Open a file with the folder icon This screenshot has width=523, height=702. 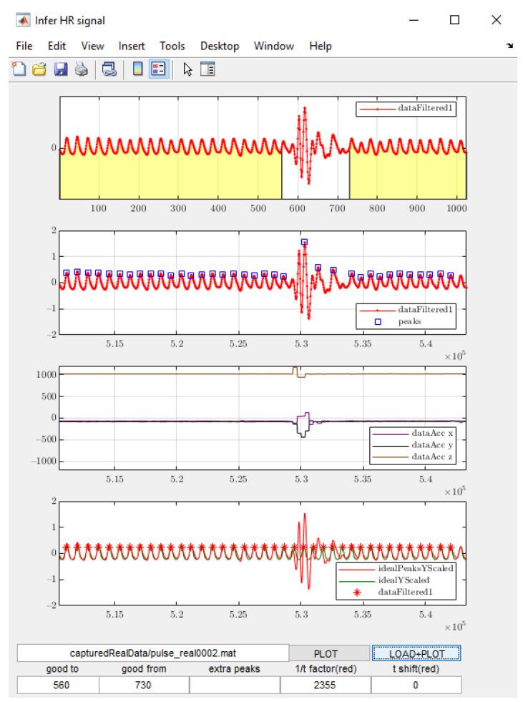point(39,69)
